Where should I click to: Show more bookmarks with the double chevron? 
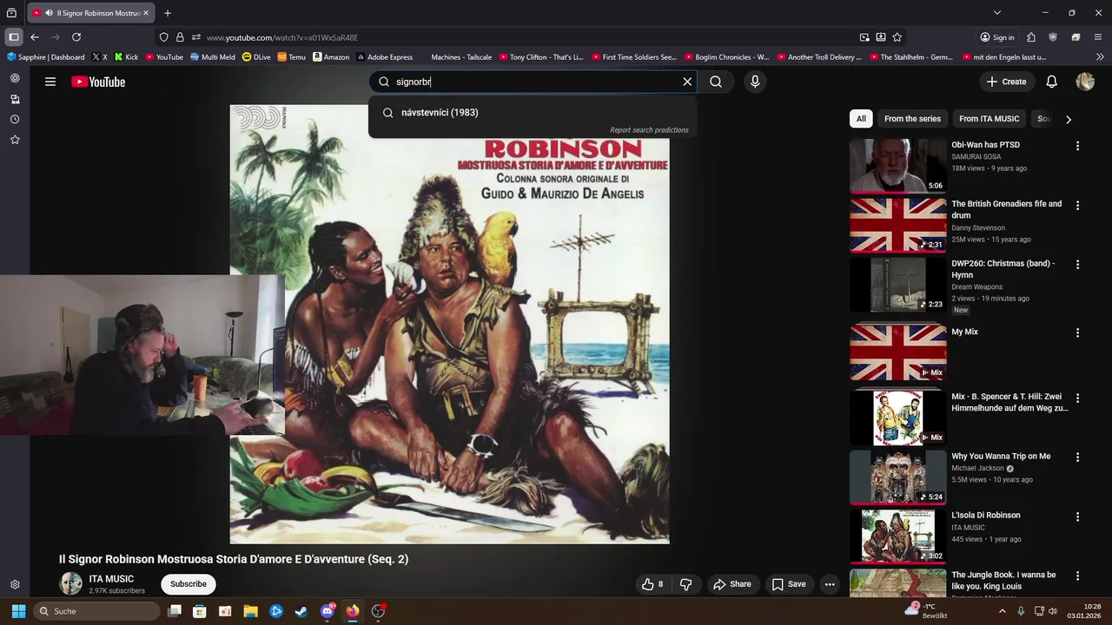pyautogui.click(x=1100, y=57)
